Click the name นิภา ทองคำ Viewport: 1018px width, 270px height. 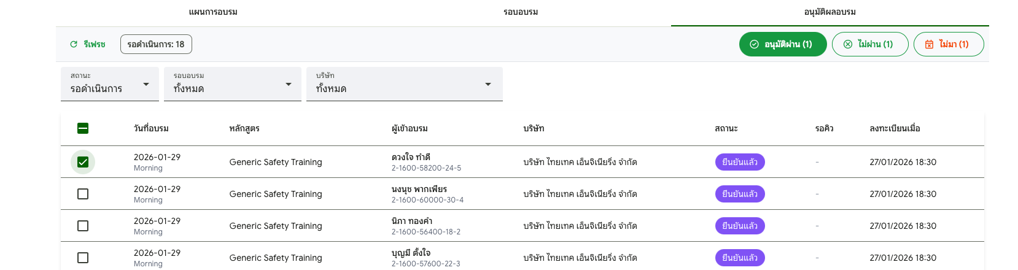tap(412, 221)
